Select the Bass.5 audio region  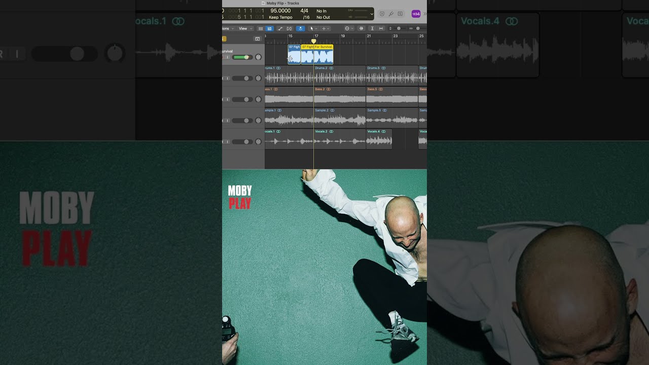pos(392,96)
